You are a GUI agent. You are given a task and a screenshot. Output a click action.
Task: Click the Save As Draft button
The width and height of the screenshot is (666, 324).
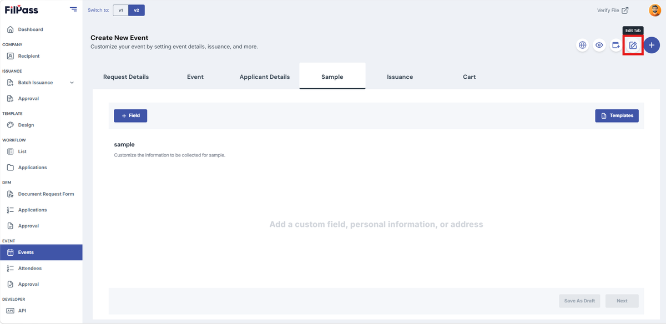(579, 301)
